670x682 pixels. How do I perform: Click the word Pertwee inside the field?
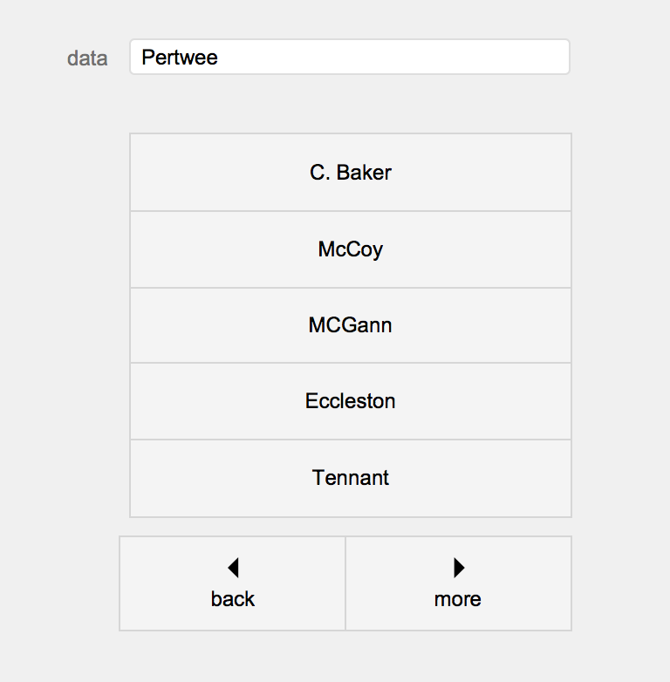pyautogui.click(x=180, y=58)
